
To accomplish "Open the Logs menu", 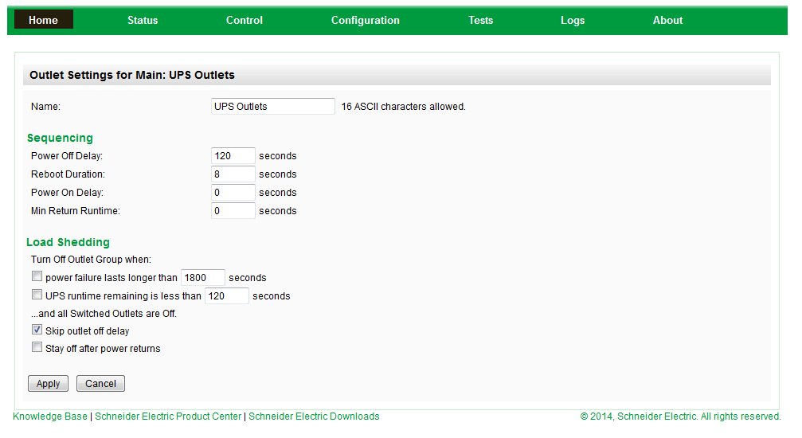I will click(x=573, y=20).
